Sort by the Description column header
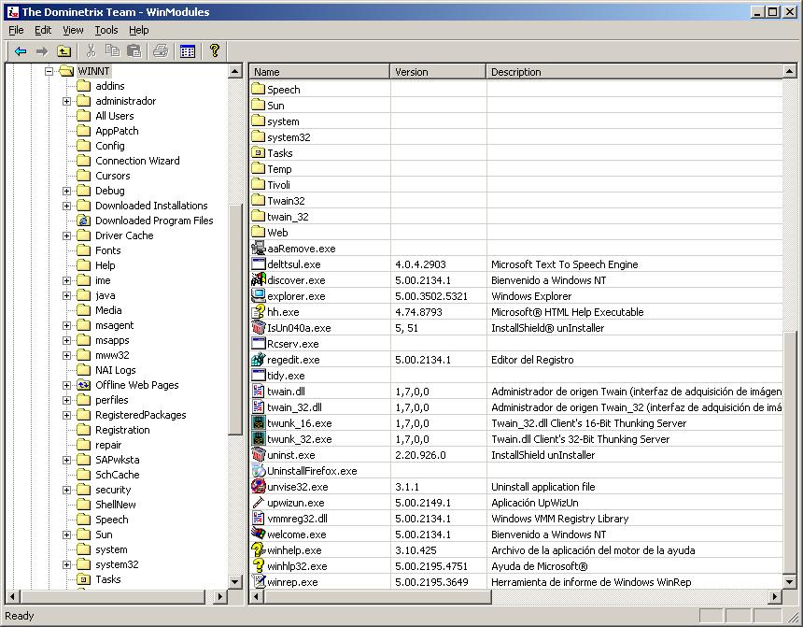 click(x=634, y=72)
